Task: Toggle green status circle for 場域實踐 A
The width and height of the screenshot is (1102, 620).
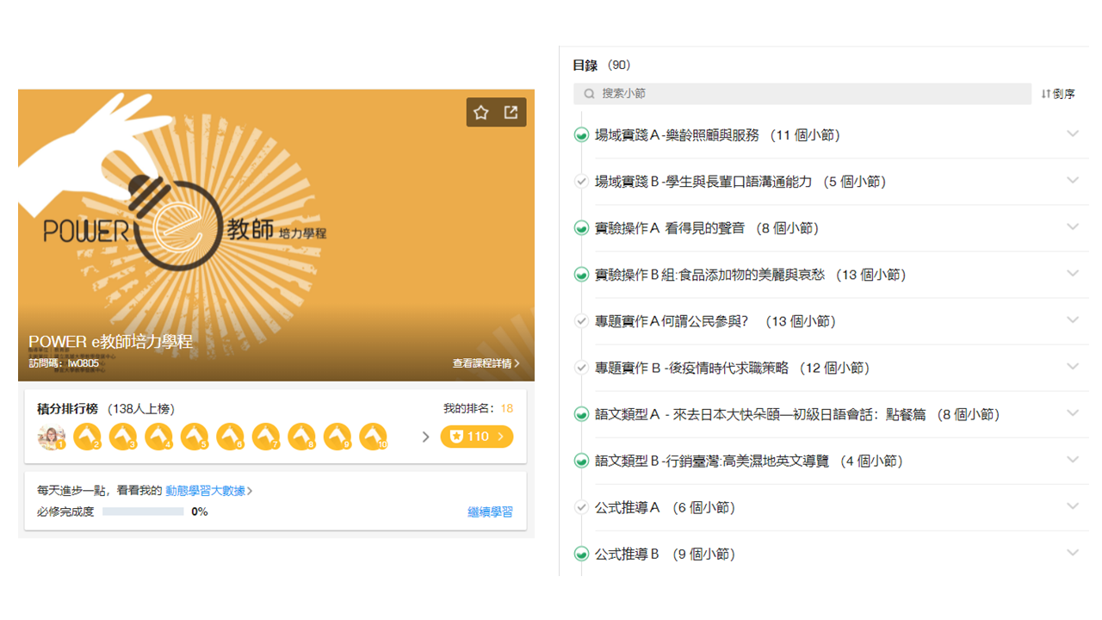Action: coord(581,135)
